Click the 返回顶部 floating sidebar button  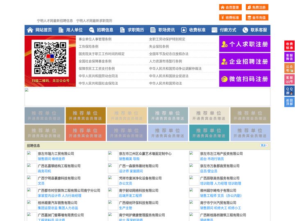(289, 102)
